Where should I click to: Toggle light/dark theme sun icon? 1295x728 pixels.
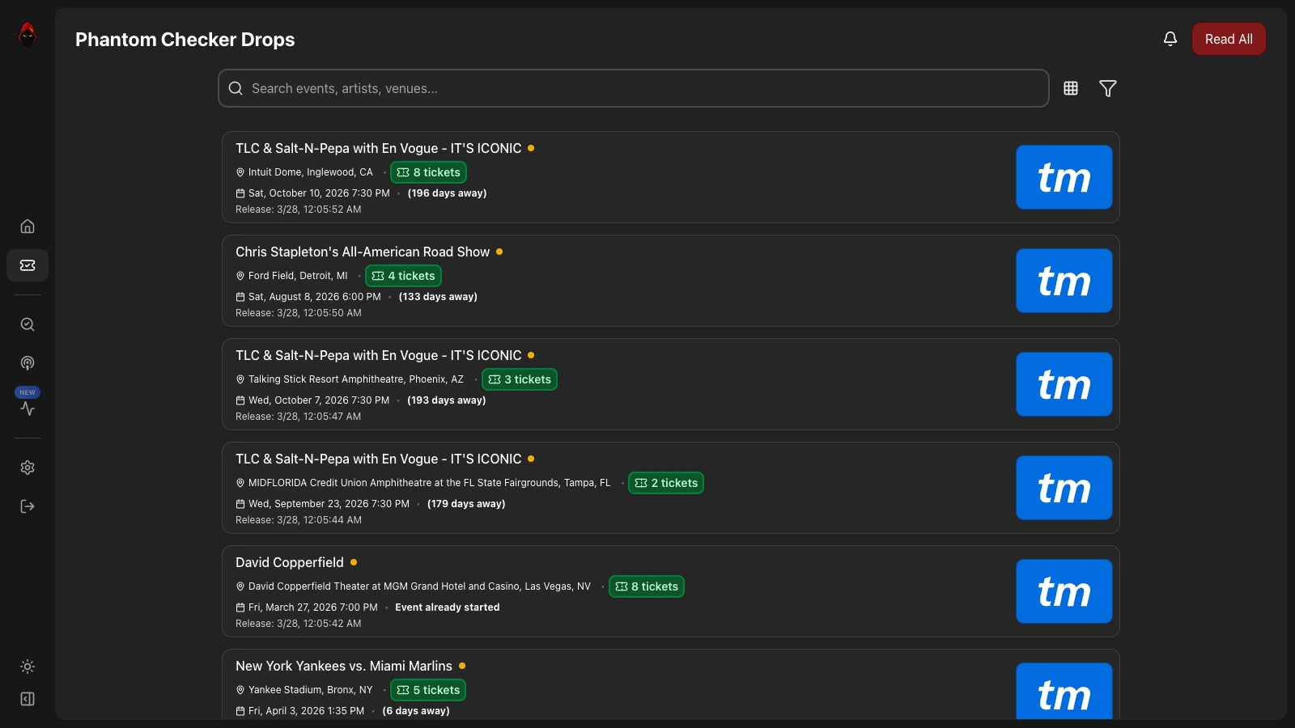[x=28, y=667]
